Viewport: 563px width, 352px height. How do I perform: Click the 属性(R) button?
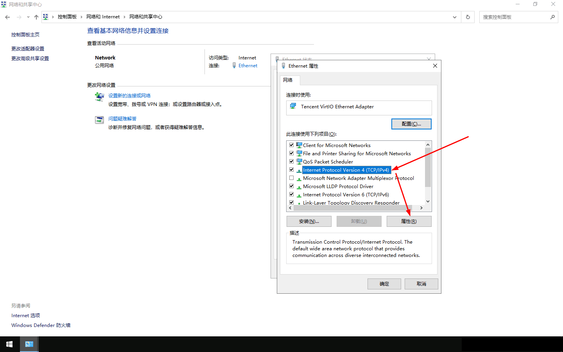click(409, 221)
